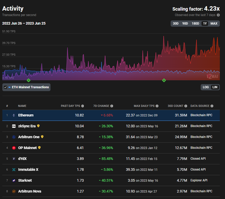
Task: Open the Starknet project link
Action: click(x=25, y=181)
